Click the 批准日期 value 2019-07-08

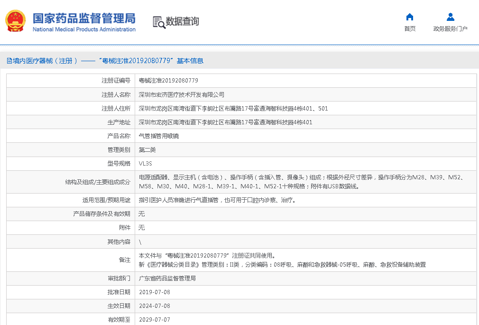(154, 292)
